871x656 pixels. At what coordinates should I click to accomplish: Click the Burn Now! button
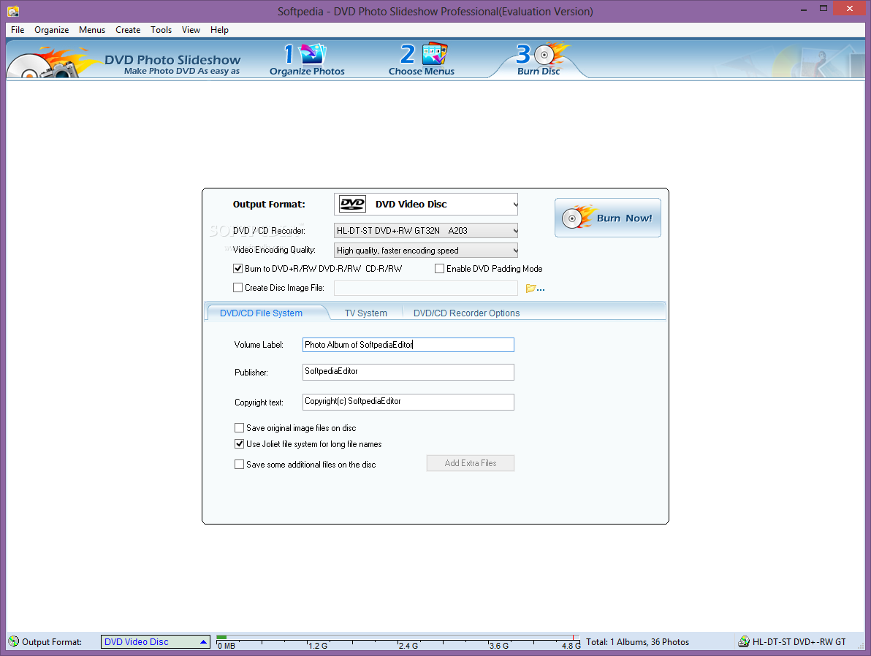tap(608, 218)
